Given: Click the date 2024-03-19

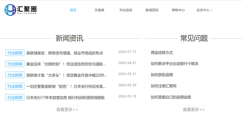Looking at the screenshot, I should click(127, 96).
